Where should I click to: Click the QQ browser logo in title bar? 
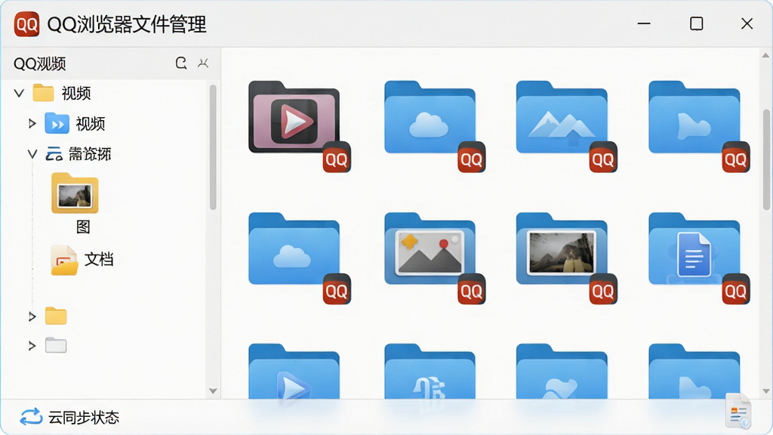pos(26,23)
